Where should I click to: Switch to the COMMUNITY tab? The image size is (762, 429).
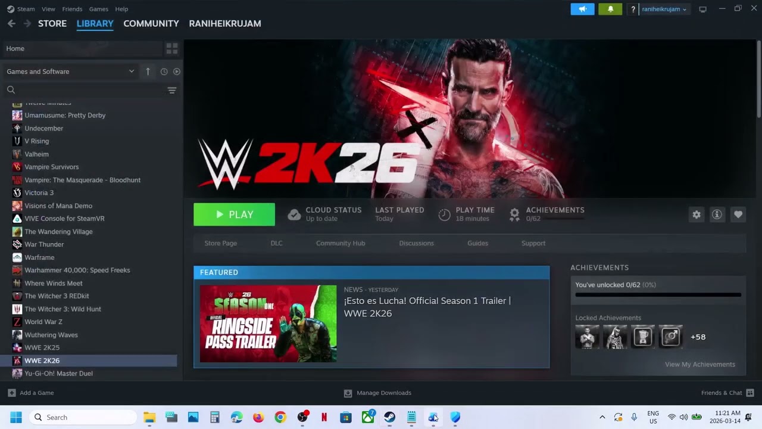[151, 23]
